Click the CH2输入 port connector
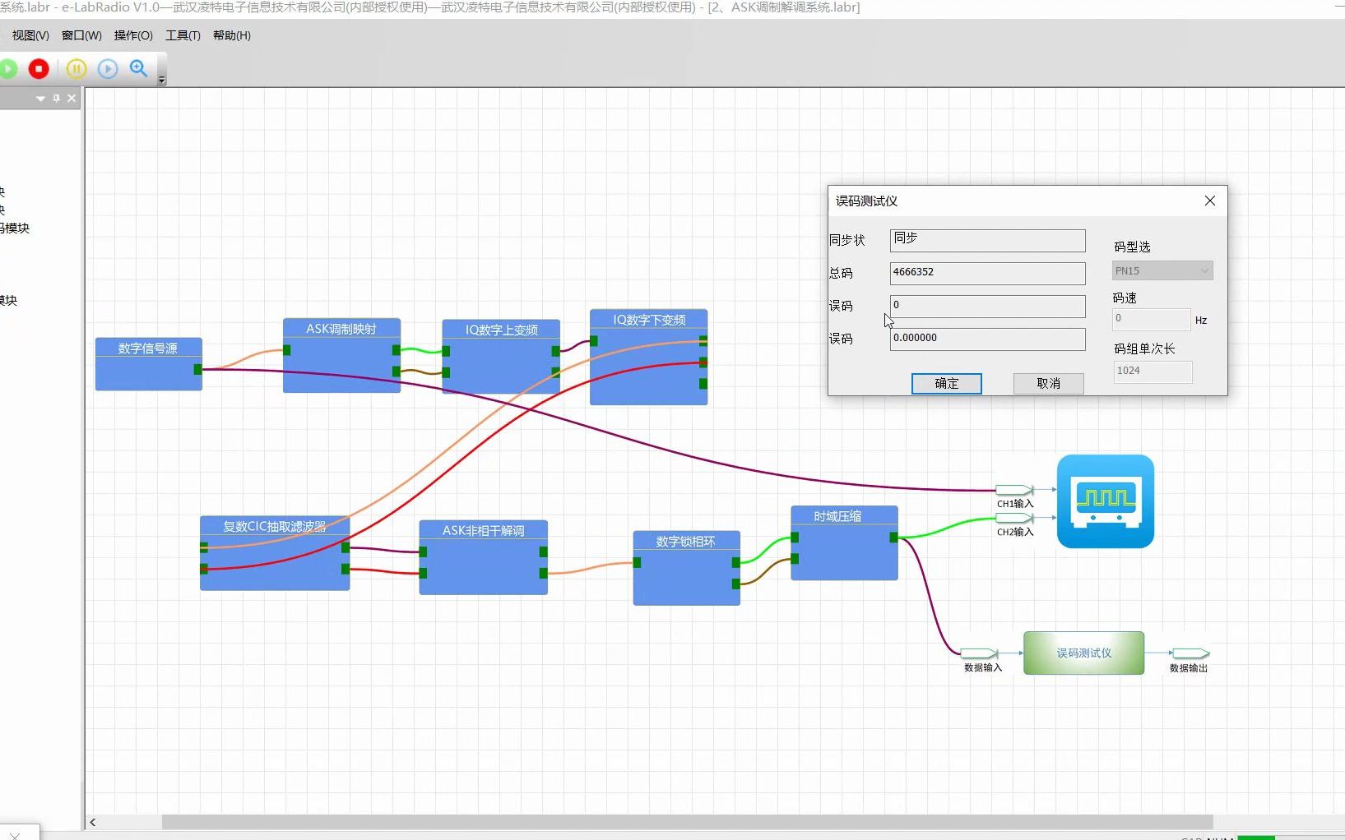This screenshot has width=1345, height=840. click(x=1014, y=519)
